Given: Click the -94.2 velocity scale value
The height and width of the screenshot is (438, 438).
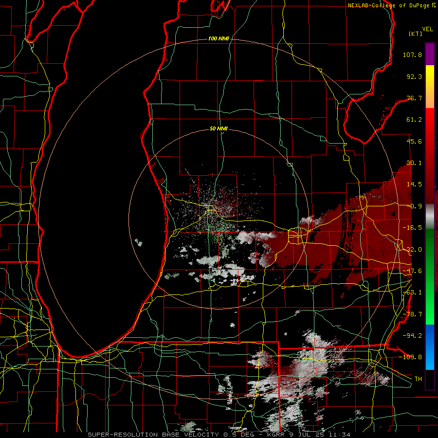Looking at the screenshot, I should tap(412, 336).
